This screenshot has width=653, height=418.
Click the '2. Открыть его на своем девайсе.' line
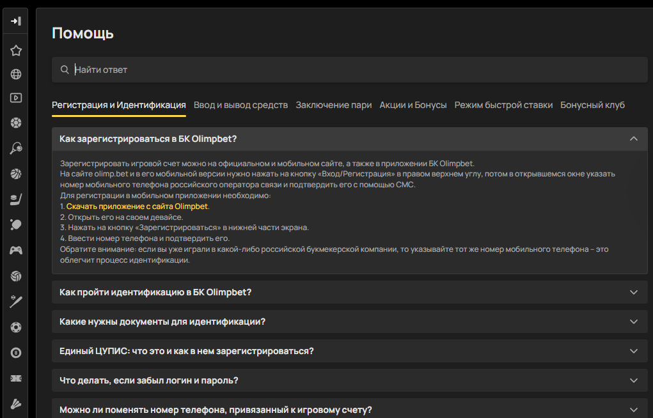tap(122, 217)
